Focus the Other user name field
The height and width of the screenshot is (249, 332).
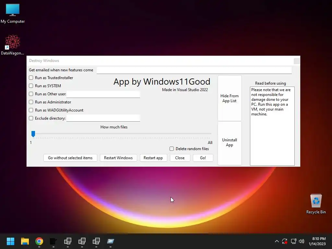coord(103,94)
